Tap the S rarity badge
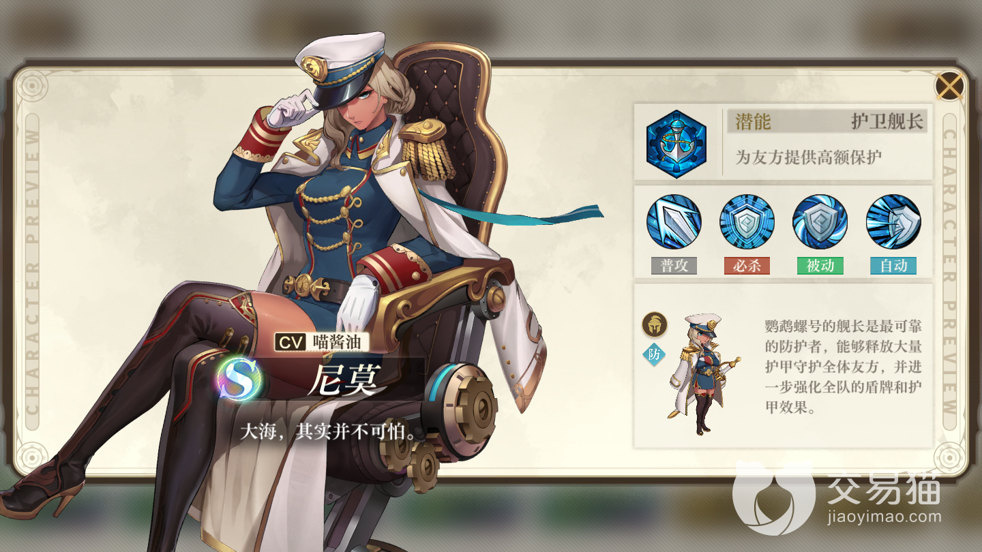 tap(240, 378)
